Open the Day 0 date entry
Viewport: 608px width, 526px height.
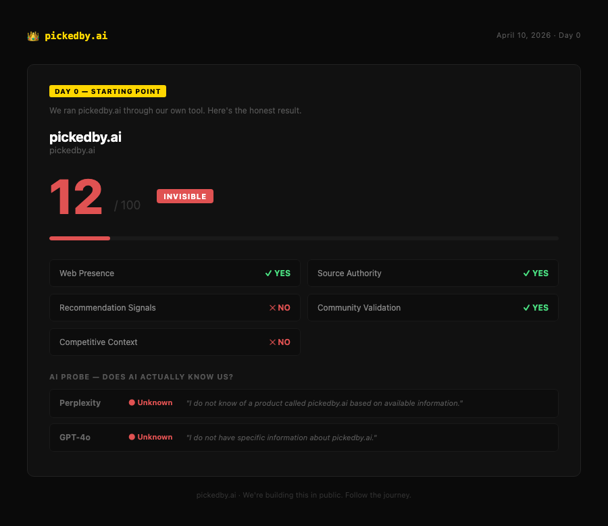pos(538,35)
